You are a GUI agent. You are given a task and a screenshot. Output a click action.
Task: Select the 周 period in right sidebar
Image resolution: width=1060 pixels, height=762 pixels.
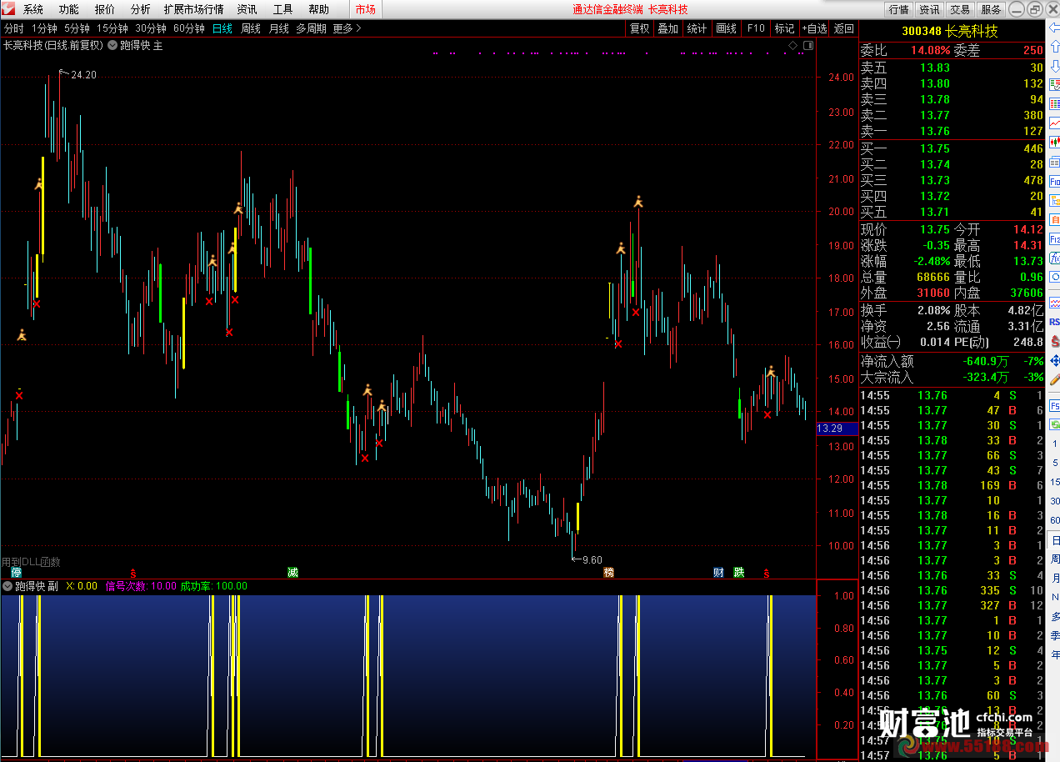point(1055,559)
